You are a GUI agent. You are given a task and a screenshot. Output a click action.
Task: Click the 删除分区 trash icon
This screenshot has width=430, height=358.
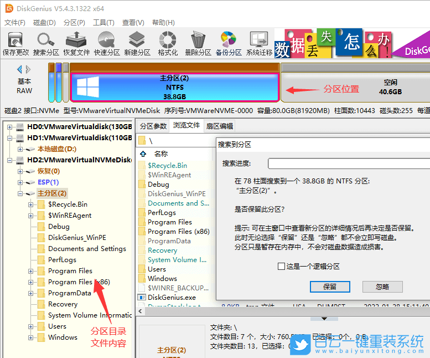tap(198, 43)
